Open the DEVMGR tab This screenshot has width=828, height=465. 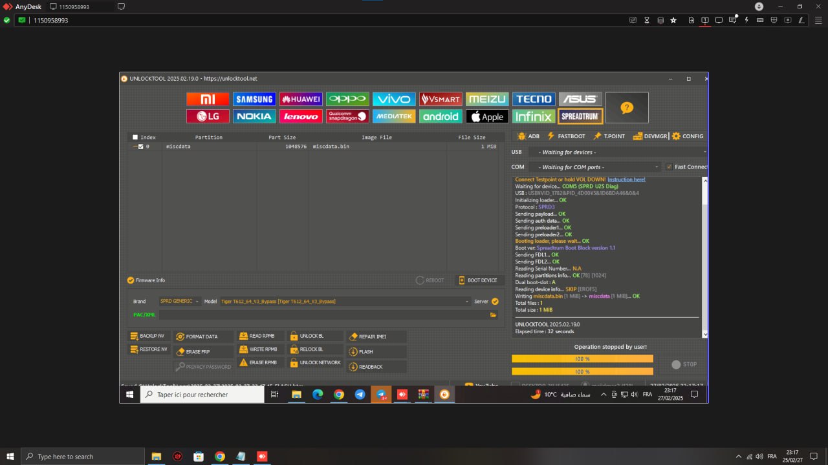pyautogui.click(x=650, y=136)
